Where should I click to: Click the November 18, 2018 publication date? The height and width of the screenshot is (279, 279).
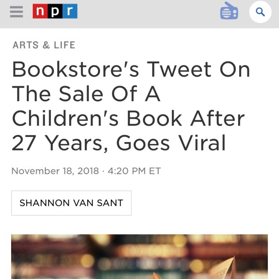point(55,171)
